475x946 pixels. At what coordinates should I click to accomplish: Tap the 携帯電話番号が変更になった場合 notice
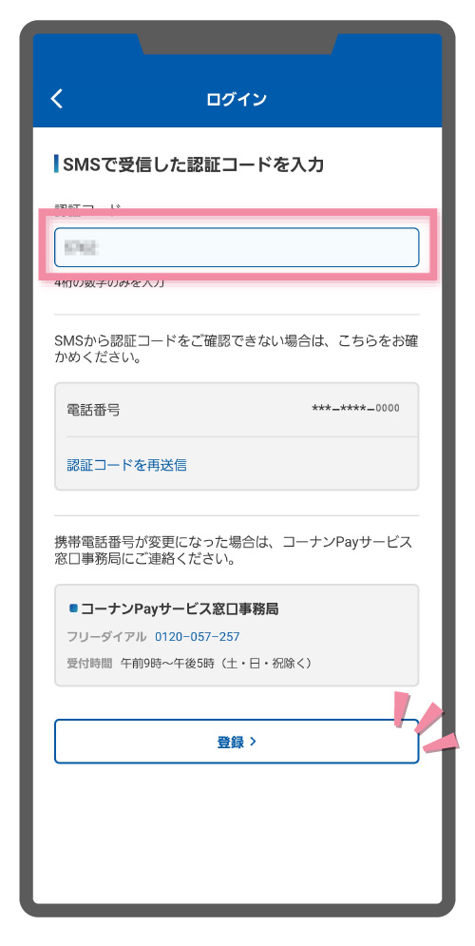pyautogui.click(x=234, y=550)
